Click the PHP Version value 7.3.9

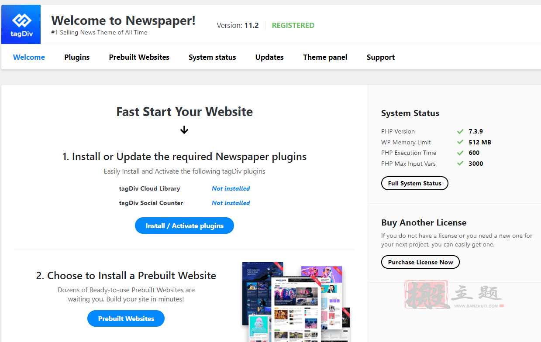point(476,131)
